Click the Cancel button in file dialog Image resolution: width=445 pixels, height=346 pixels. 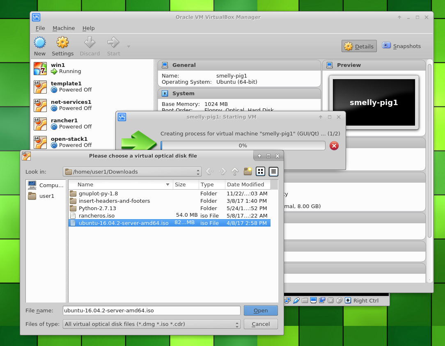[x=261, y=324]
